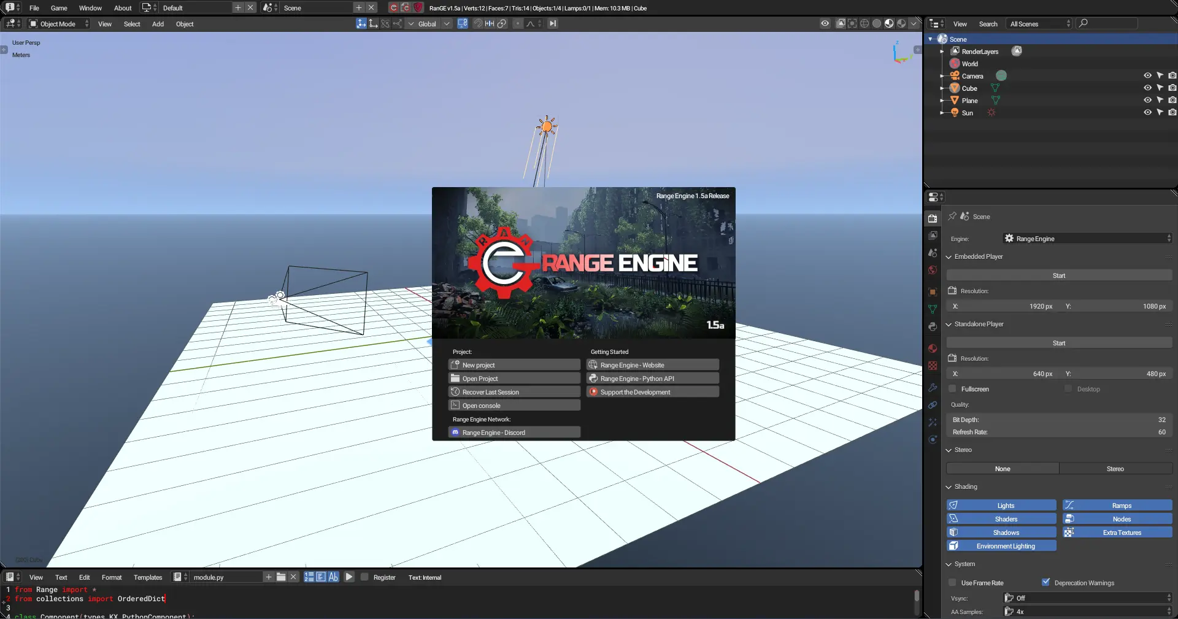Hide the Cube in the outliner

(x=1147, y=88)
